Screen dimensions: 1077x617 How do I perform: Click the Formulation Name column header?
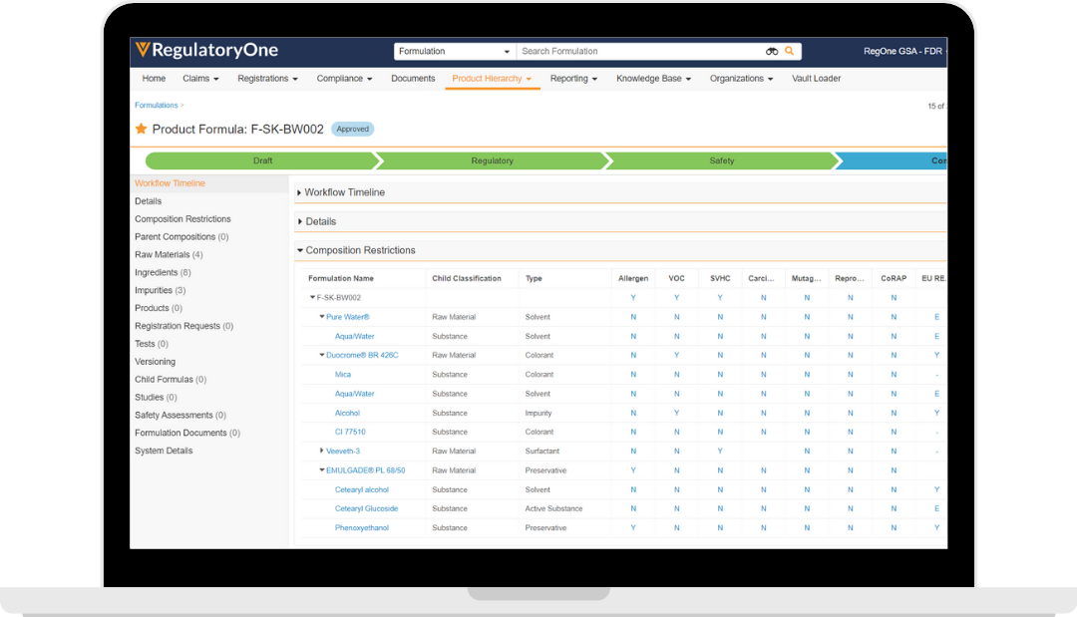[x=341, y=279]
